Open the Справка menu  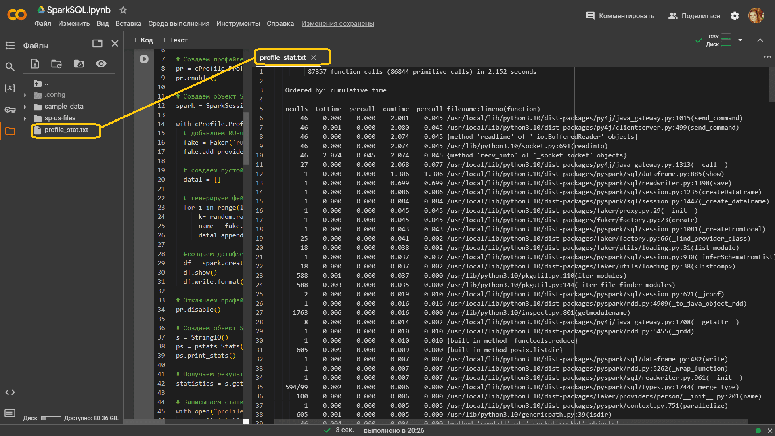(280, 23)
